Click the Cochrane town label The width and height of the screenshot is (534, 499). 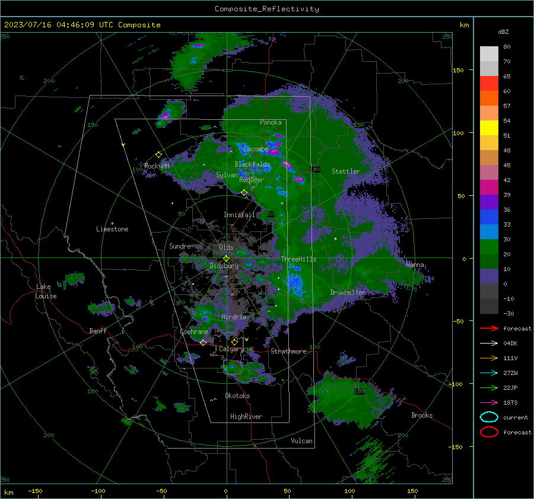coord(194,332)
